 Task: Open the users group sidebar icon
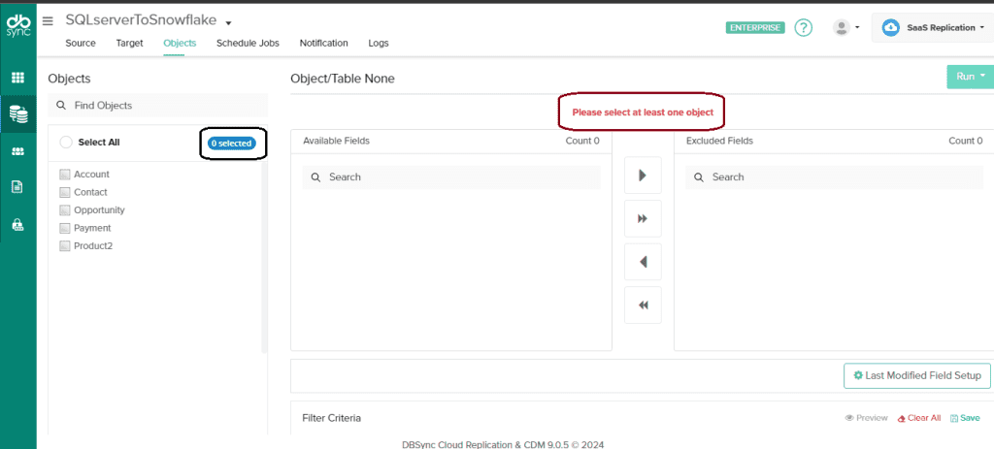click(17, 151)
